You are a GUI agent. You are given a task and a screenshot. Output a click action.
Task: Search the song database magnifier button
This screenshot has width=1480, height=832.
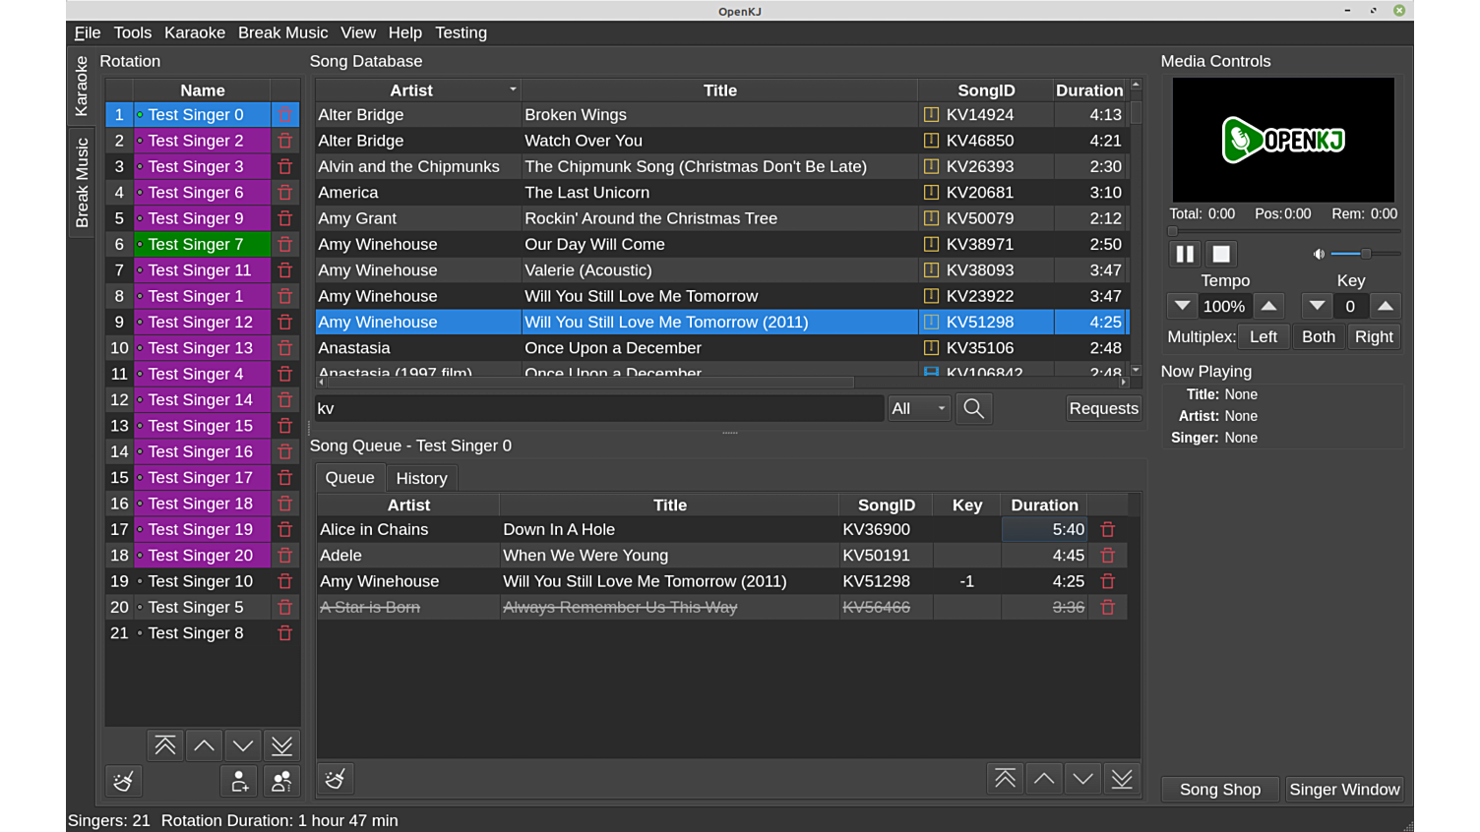click(x=974, y=408)
